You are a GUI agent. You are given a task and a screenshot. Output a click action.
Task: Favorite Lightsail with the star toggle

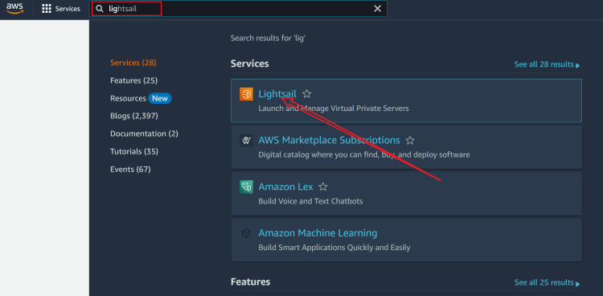[306, 93]
